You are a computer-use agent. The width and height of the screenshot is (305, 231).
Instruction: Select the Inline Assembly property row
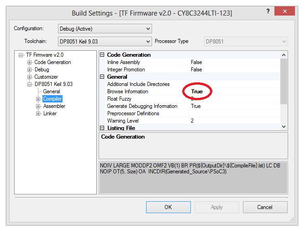[x=124, y=62]
